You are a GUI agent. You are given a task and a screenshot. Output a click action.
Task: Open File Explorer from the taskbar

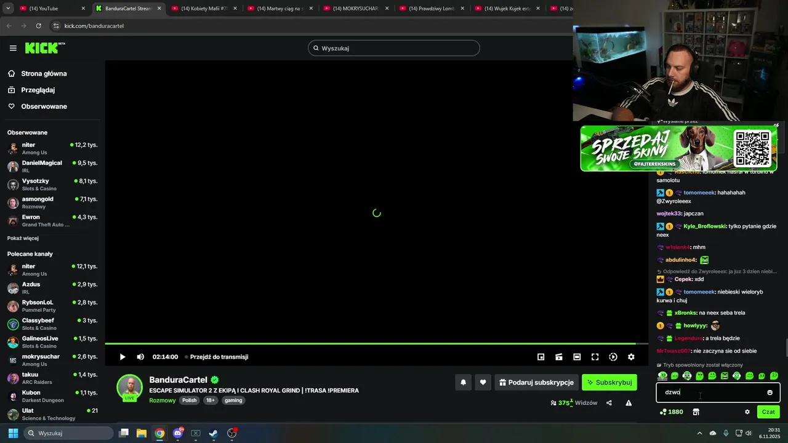[x=141, y=433]
